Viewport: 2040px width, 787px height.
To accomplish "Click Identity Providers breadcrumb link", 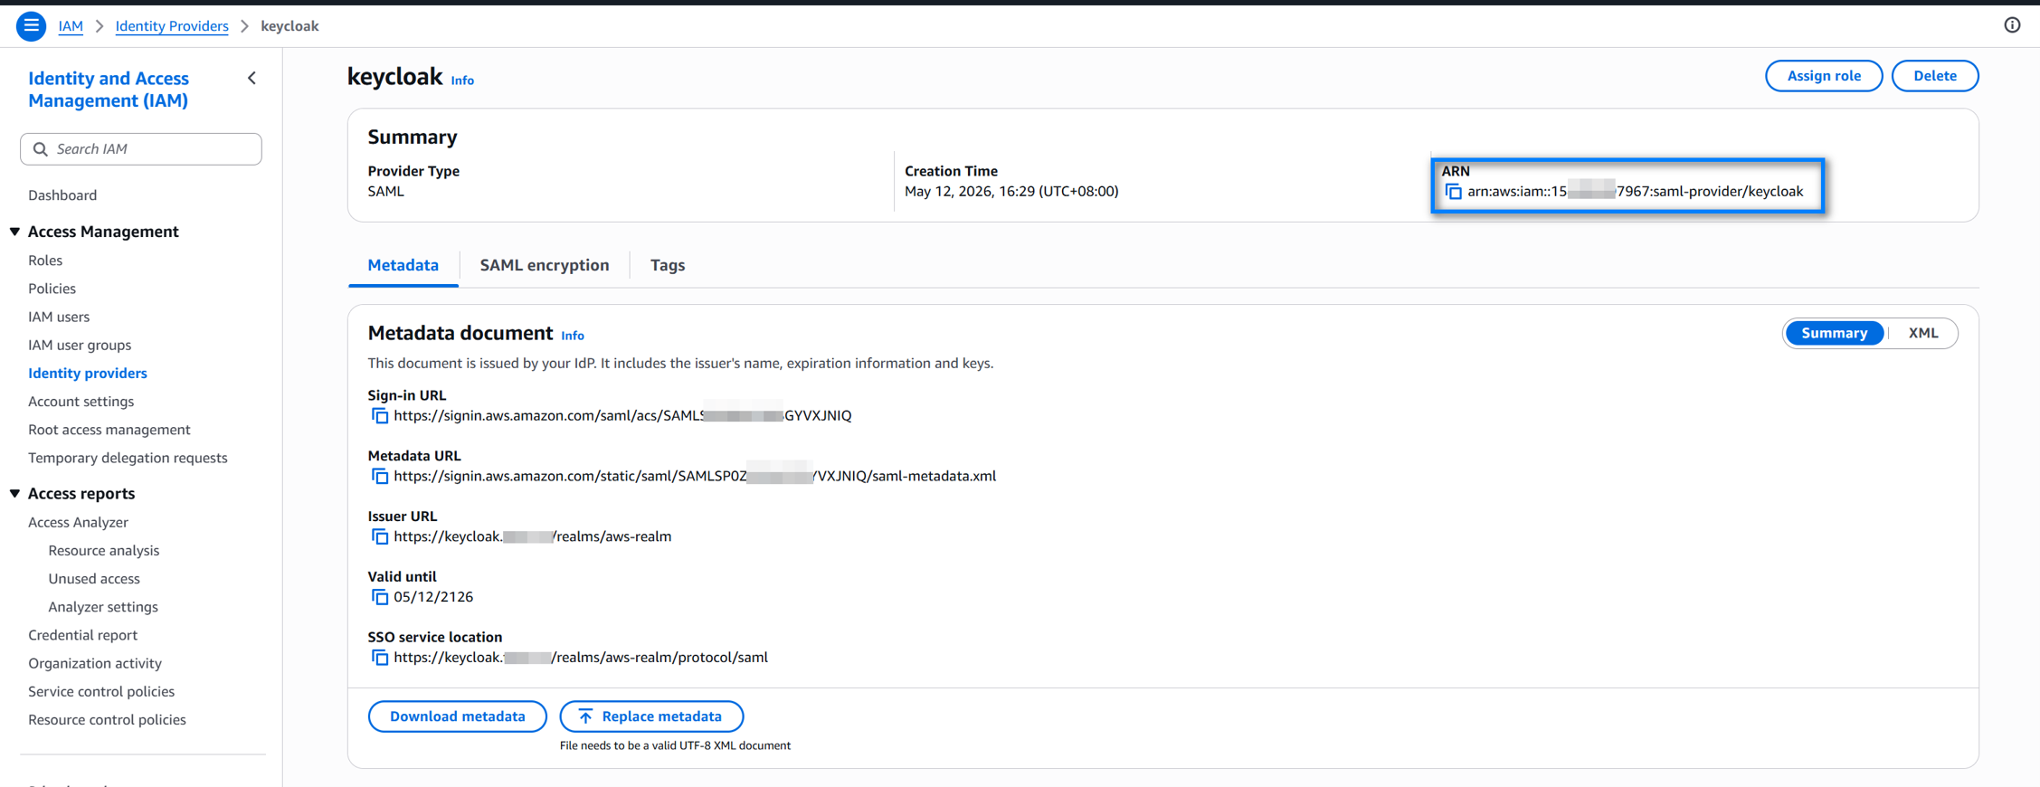I will (172, 26).
